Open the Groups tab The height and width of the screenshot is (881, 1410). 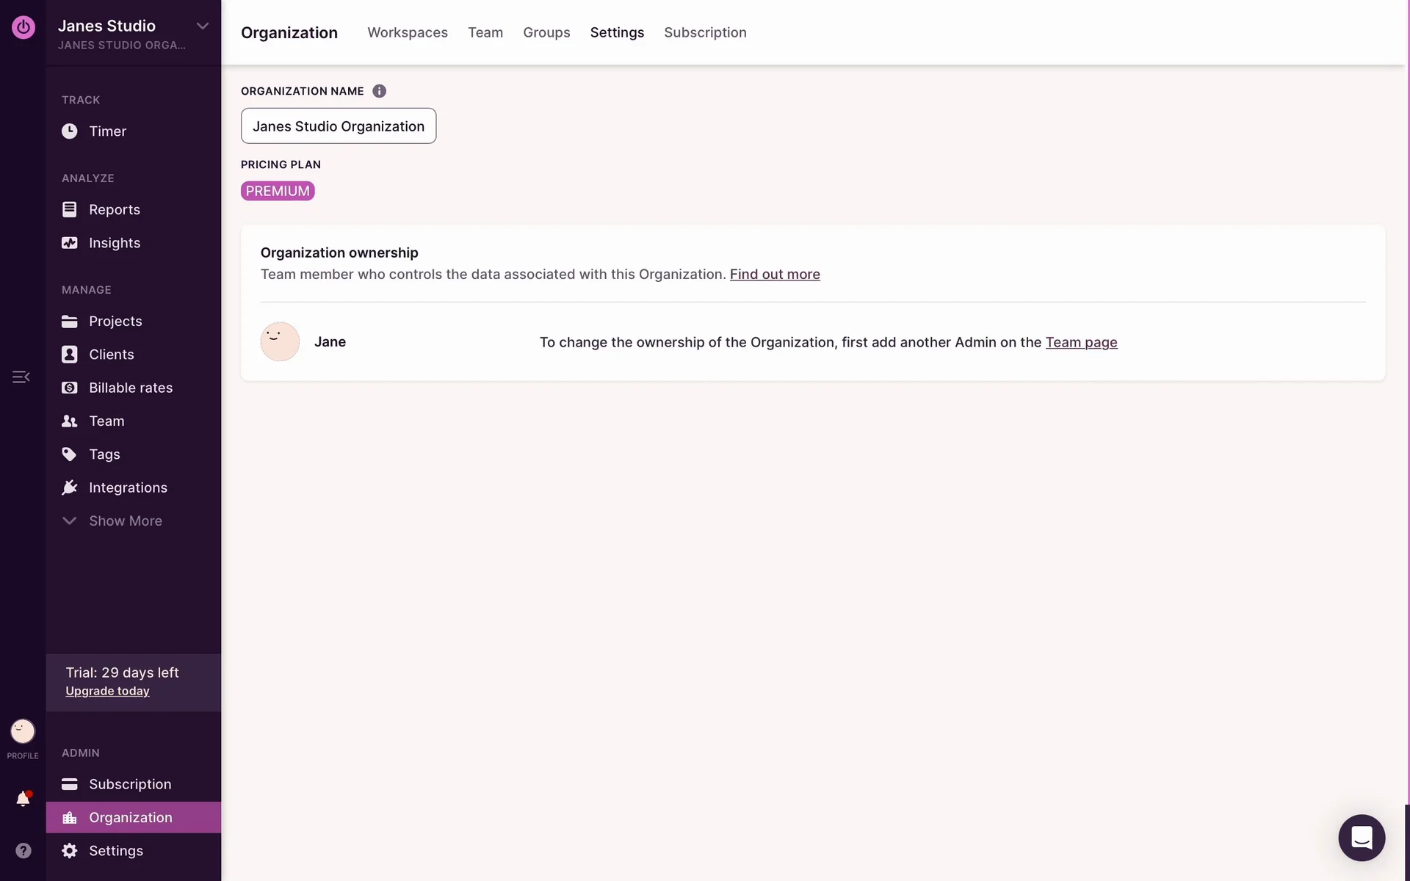(546, 32)
